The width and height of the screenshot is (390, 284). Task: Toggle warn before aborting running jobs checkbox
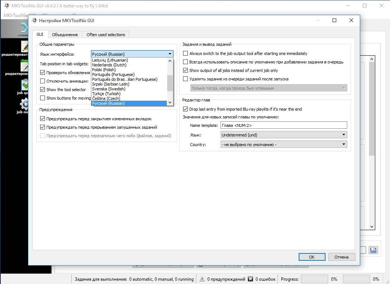point(42,127)
